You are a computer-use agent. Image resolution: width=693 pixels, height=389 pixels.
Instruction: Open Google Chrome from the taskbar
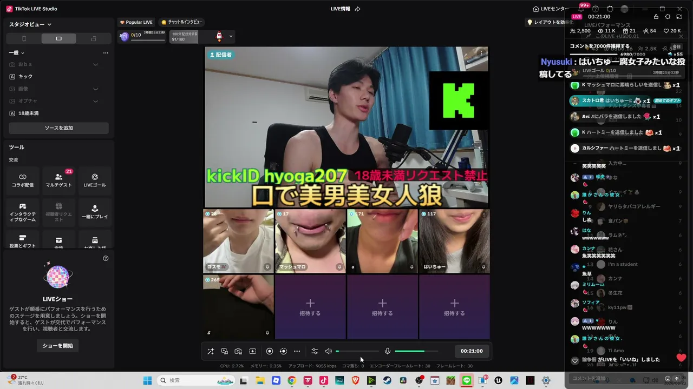[292, 380]
